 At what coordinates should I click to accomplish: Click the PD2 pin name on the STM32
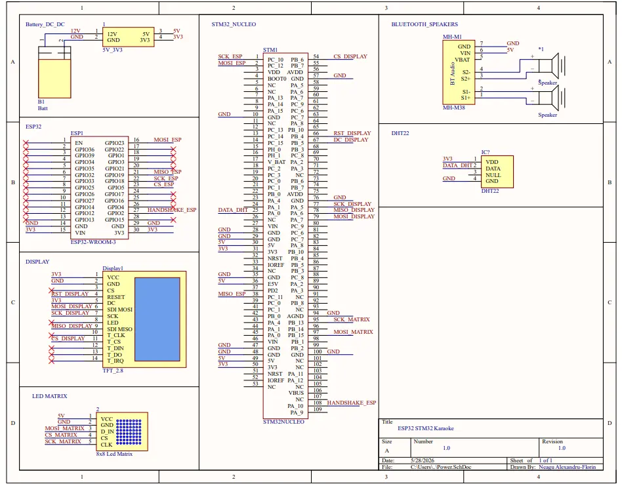pos(272,291)
